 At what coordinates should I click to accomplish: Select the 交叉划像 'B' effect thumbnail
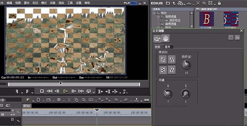coord(207,19)
